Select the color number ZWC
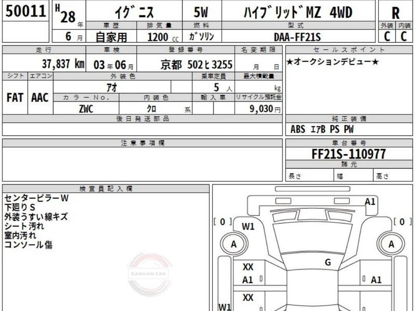The height and width of the screenshot is (311, 415). 86,109
